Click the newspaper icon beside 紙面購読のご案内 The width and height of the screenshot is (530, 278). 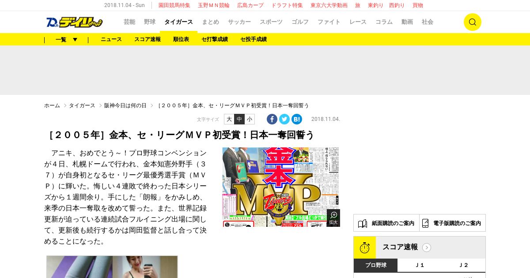[x=363, y=223]
